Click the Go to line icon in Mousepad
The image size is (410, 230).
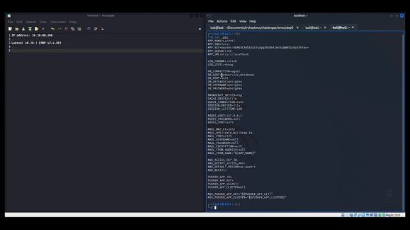[x=102, y=29]
